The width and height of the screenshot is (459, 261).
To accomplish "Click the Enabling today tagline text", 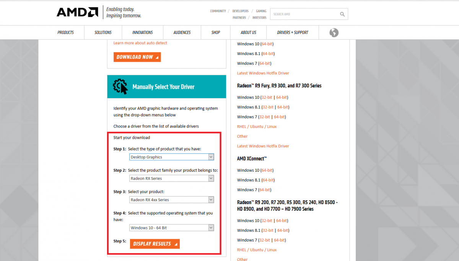I will coord(120,9).
